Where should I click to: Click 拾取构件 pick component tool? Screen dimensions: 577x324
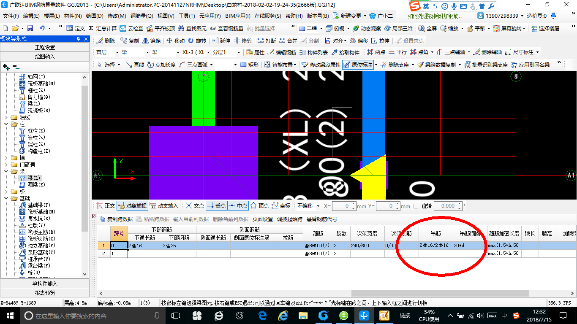(x=346, y=52)
